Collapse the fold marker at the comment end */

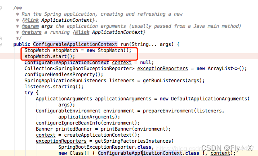pos(1,38)
